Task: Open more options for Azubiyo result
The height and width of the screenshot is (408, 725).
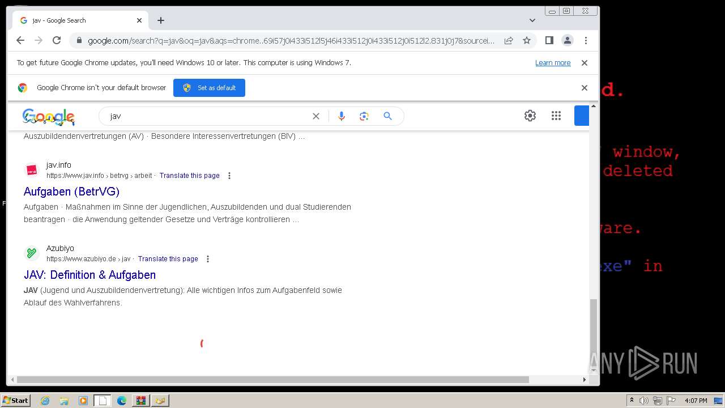Action: point(208,259)
